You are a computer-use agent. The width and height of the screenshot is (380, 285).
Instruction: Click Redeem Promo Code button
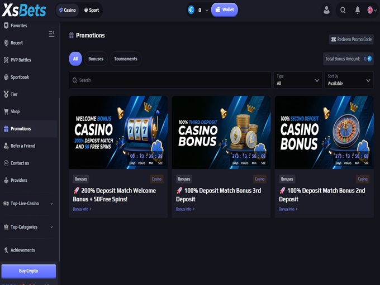click(x=351, y=40)
